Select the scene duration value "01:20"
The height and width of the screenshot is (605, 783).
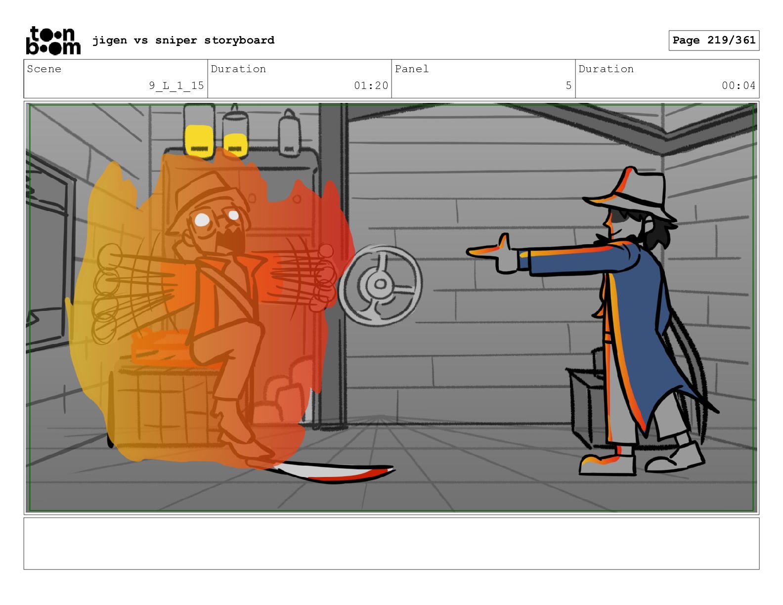click(x=371, y=86)
